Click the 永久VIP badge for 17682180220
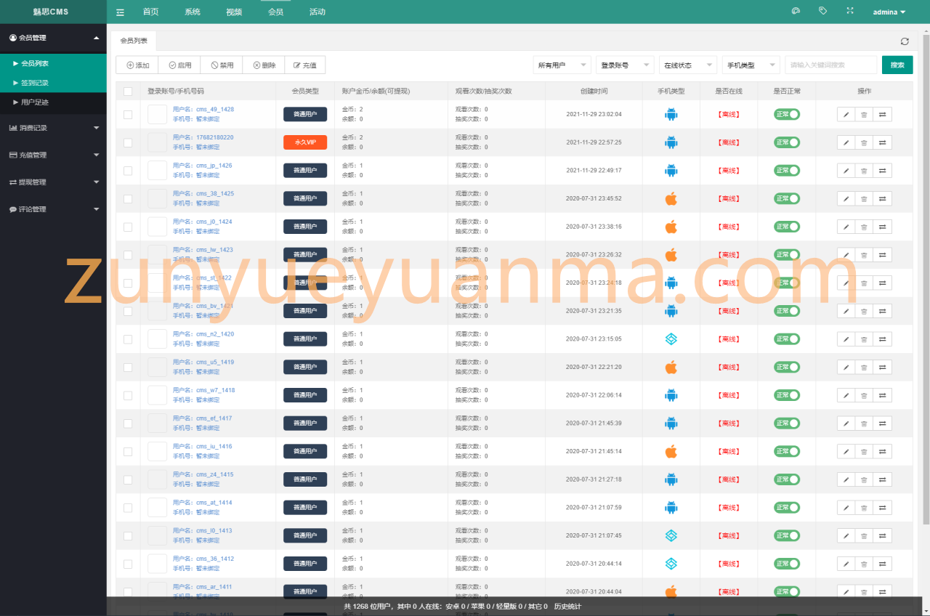Screen dimensions: 930x616 point(305,142)
